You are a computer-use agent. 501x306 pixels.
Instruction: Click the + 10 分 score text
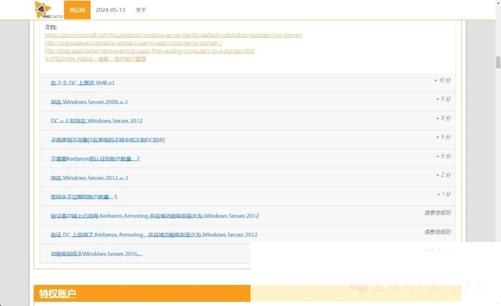(442, 80)
